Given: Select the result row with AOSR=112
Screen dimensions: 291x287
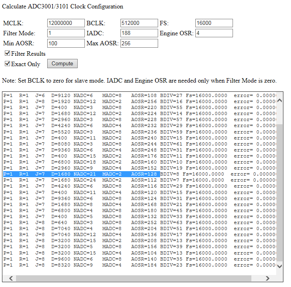Looking at the screenshot, I should point(140,180).
